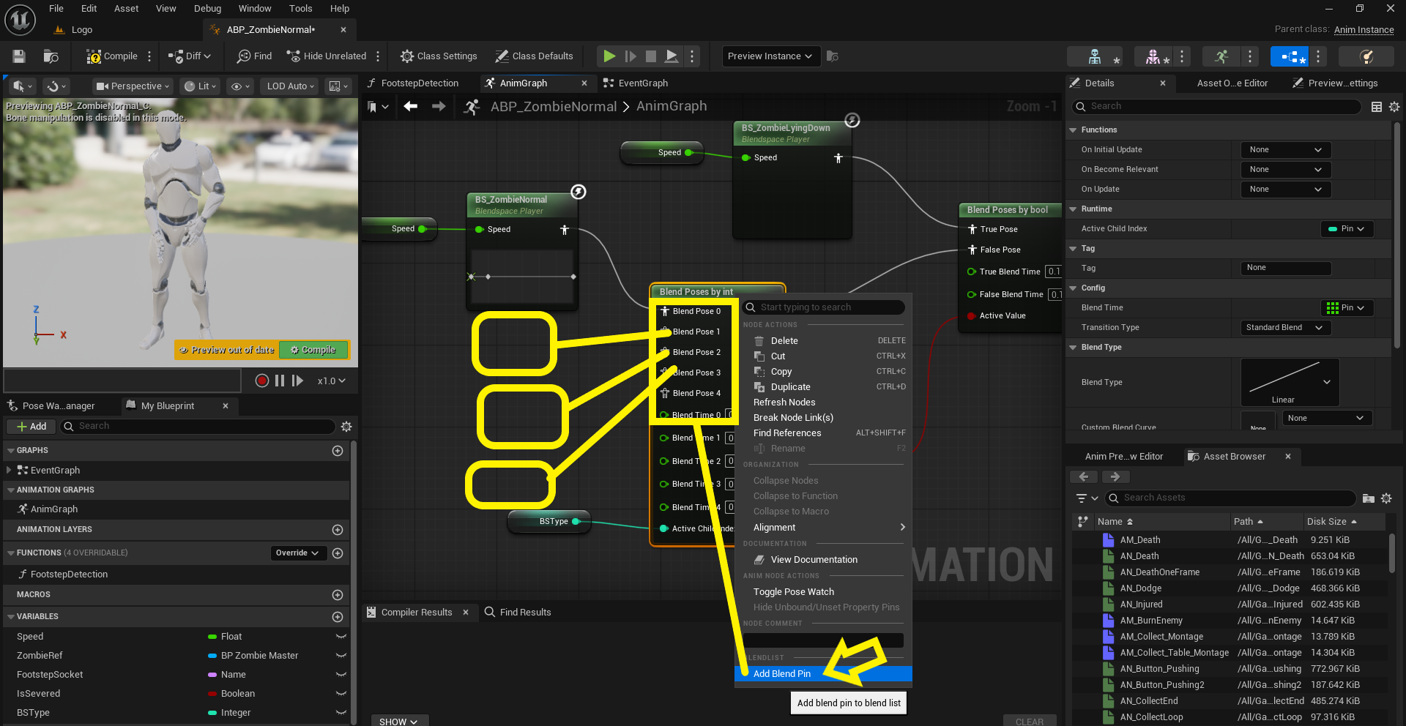1406x726 pixels.
Task: Toggle visibility eye for the BSType variable
Action: [x=341, y=713]
